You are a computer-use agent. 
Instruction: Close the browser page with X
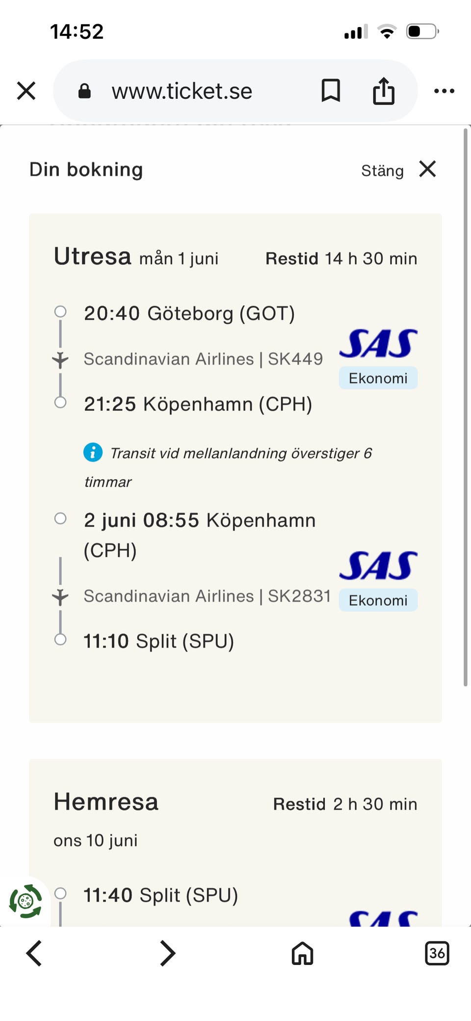click(x=26, y=91)
